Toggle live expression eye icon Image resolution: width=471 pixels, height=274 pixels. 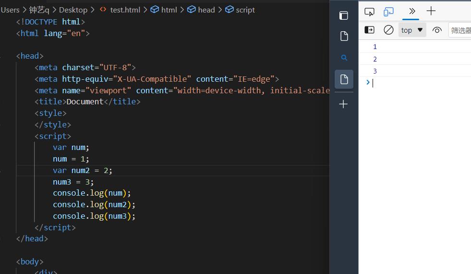click(437, 30)
